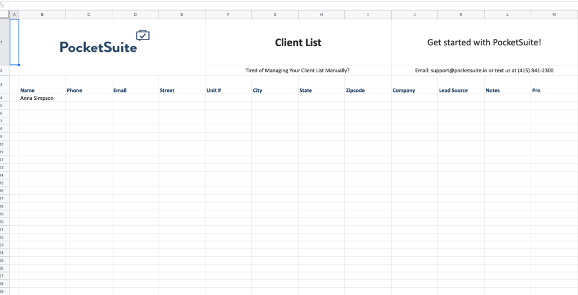Select row 2 header
This screenshot has height=295, width=578.
coord(5,71)
